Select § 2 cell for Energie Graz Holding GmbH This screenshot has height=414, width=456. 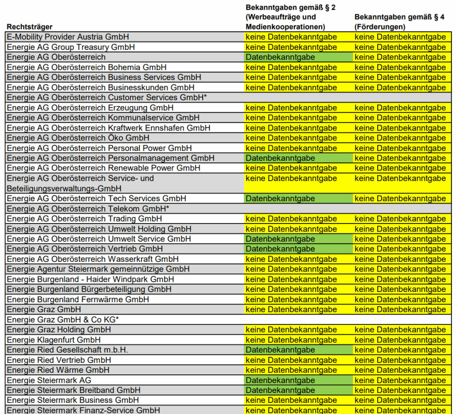[298, 330]
